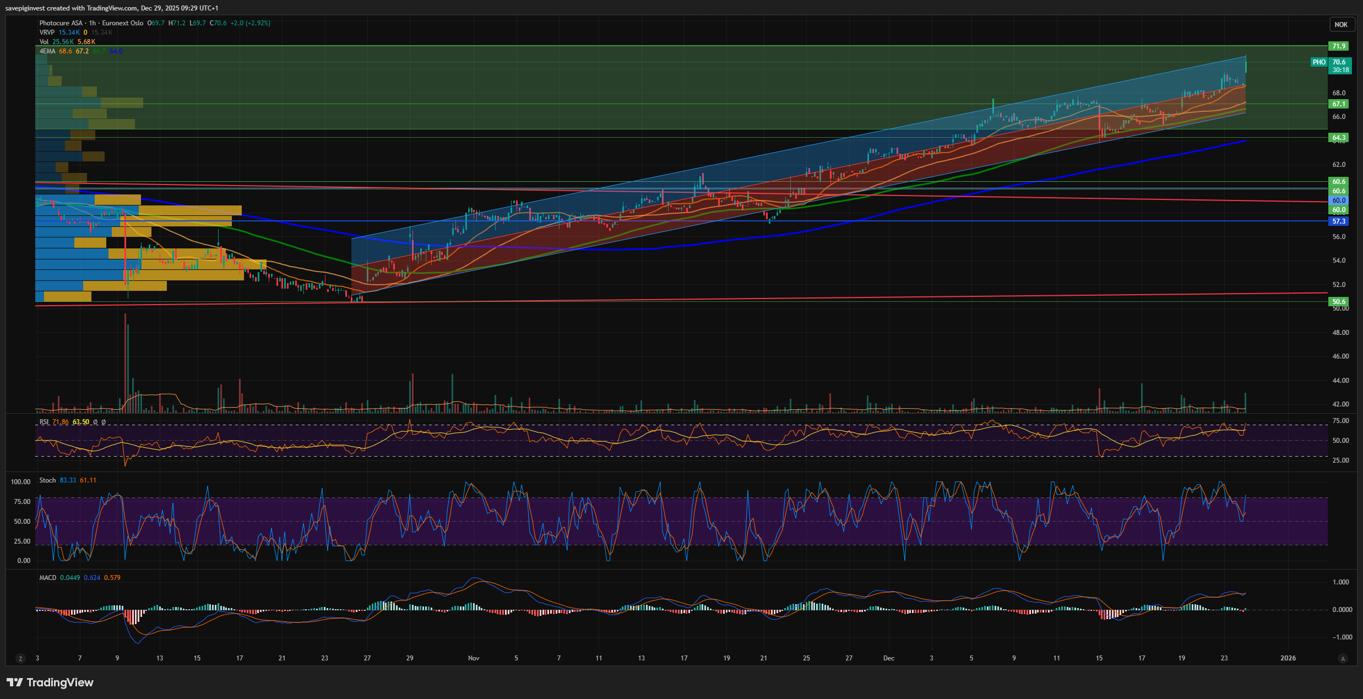Select the Photocure ASA symbol title
The height and width of the screenshot is (699, 1363).
61,23
